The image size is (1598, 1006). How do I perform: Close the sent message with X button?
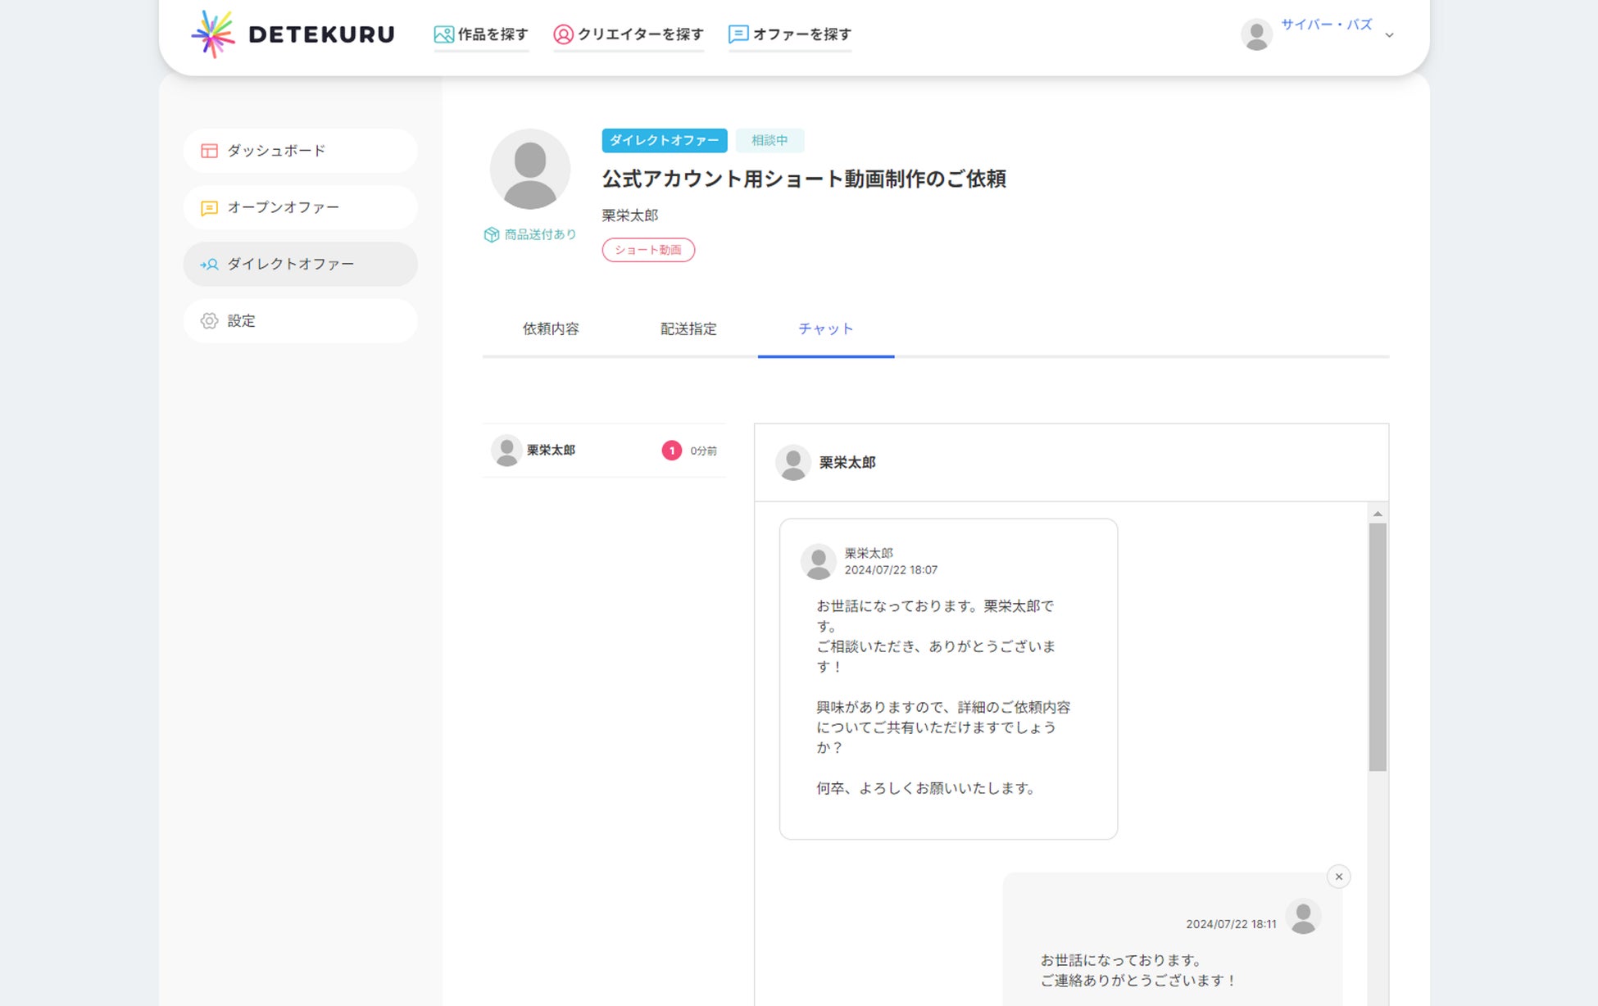click(x=1338, y=877)
